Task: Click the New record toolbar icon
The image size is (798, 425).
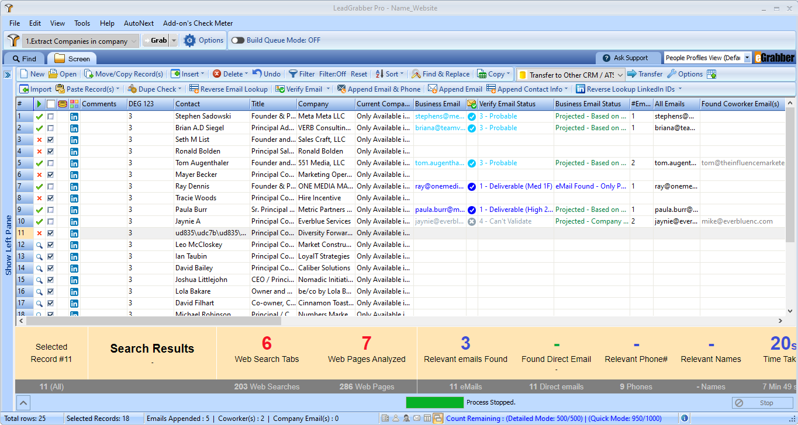Action: [x=24, y=74]
